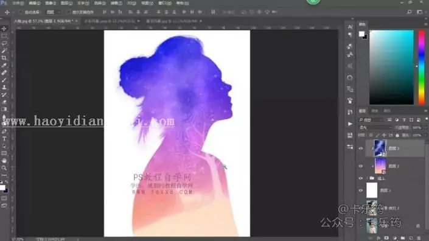
Task: Click the delete layer trash icon
Action: [419, 239]
